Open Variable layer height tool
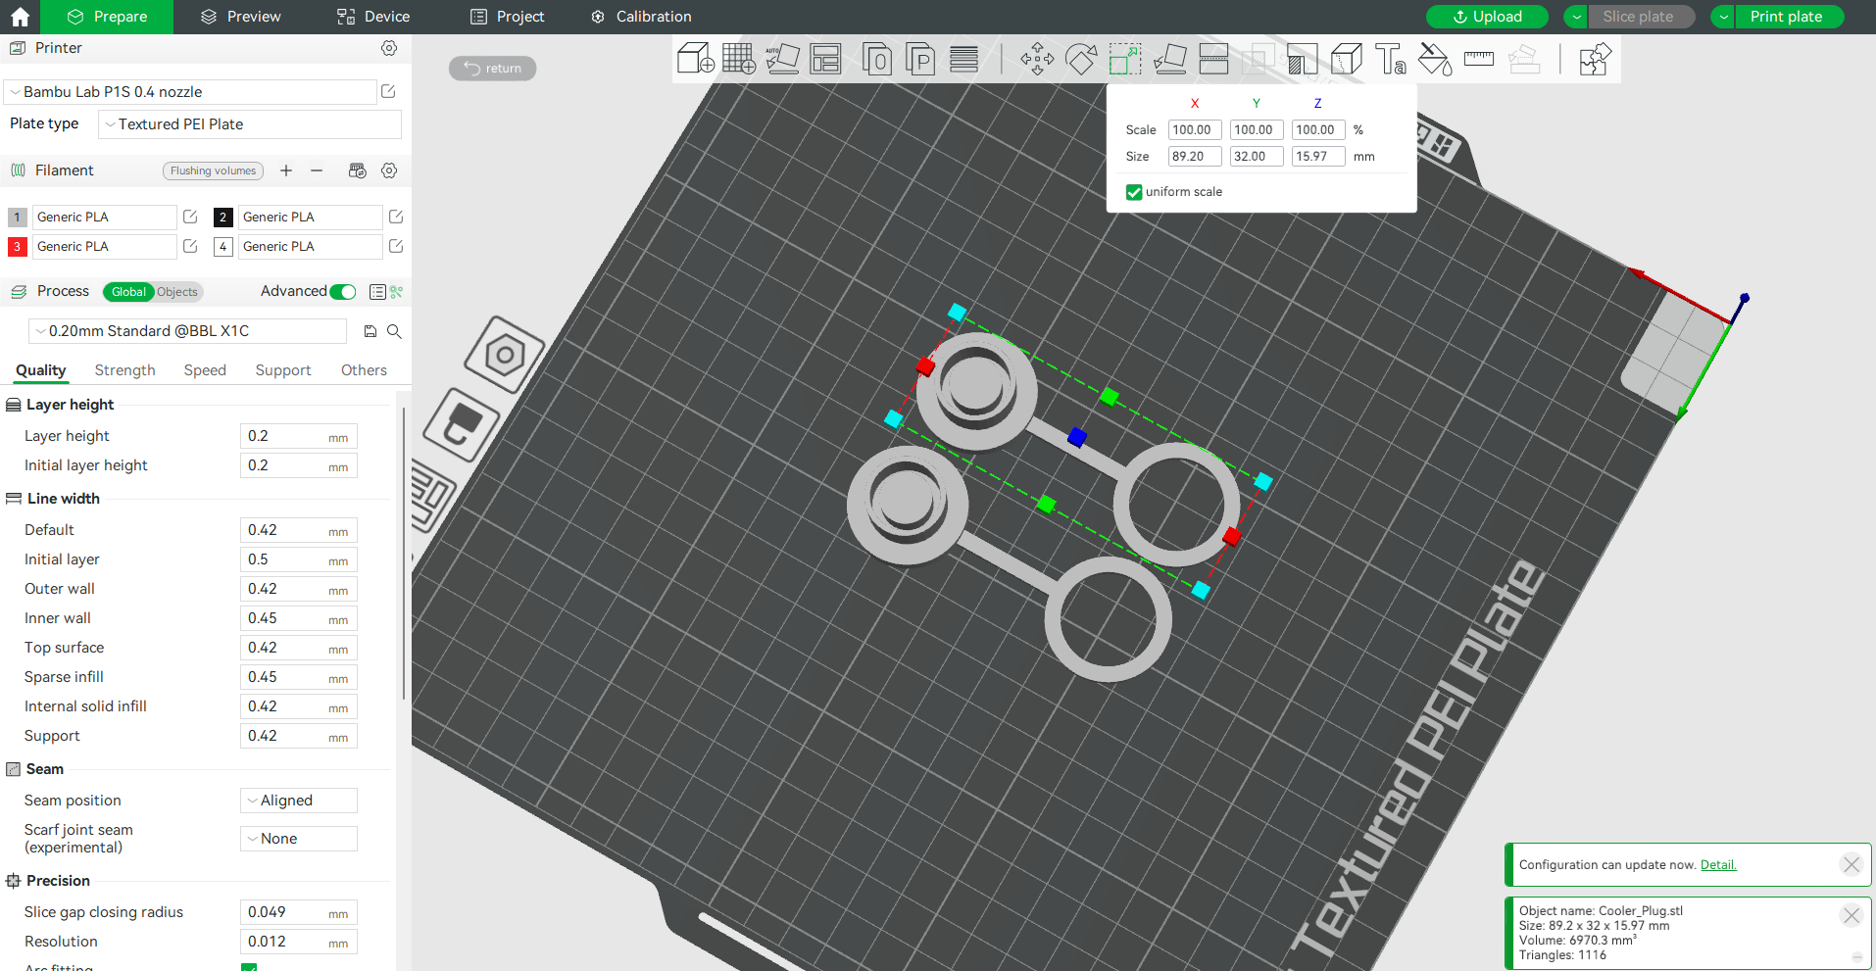This screenshot has height=971, width=1876. pos(964,59)
